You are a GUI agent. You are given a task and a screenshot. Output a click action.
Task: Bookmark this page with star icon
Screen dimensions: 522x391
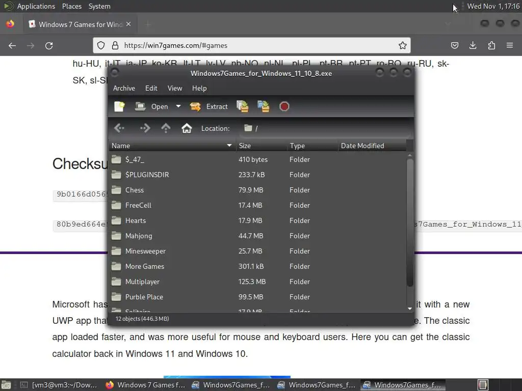click(x=403, y=45)
